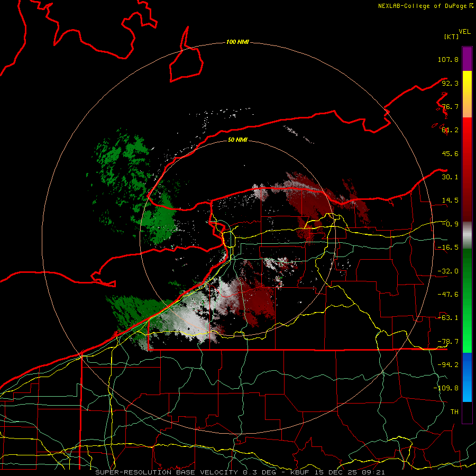This screenshot has height=476, width=476.
Task: Click the -63.1 legend value
Action: (448, 318)
